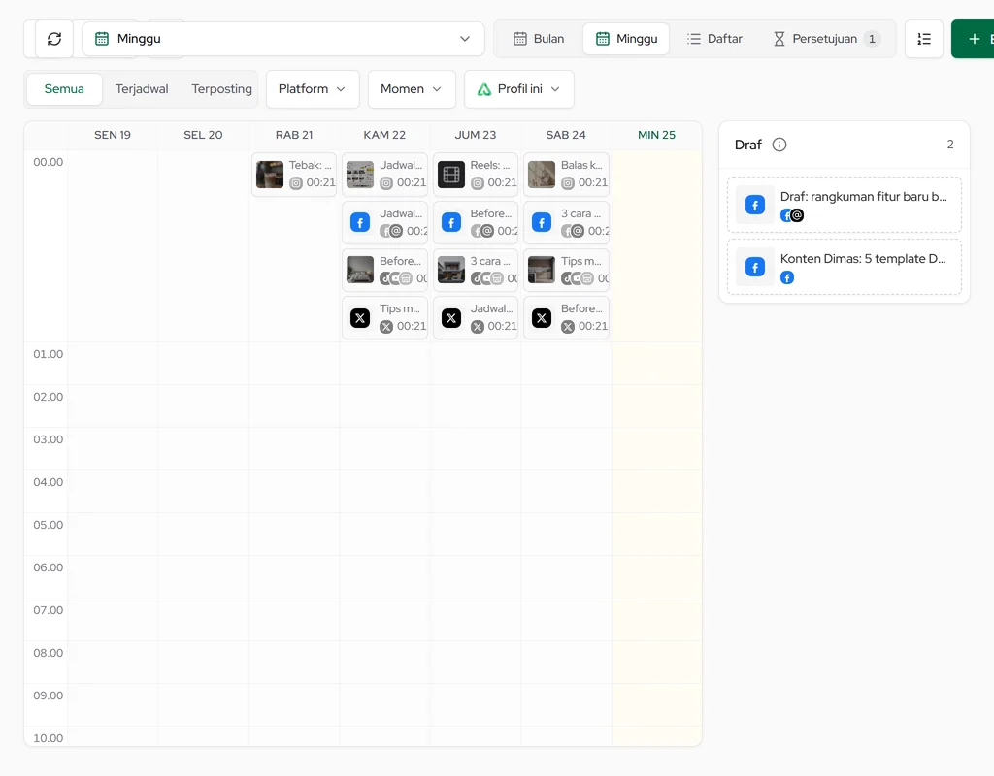Select the Semua filter
The width and height of the screenshot is (994, 776).
click(x=64, y=89)
